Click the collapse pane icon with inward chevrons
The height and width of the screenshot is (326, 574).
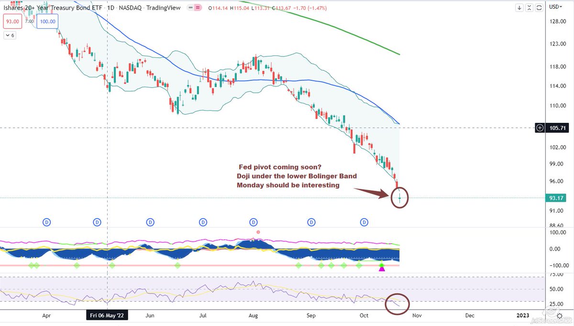click(x=529, y=8)
